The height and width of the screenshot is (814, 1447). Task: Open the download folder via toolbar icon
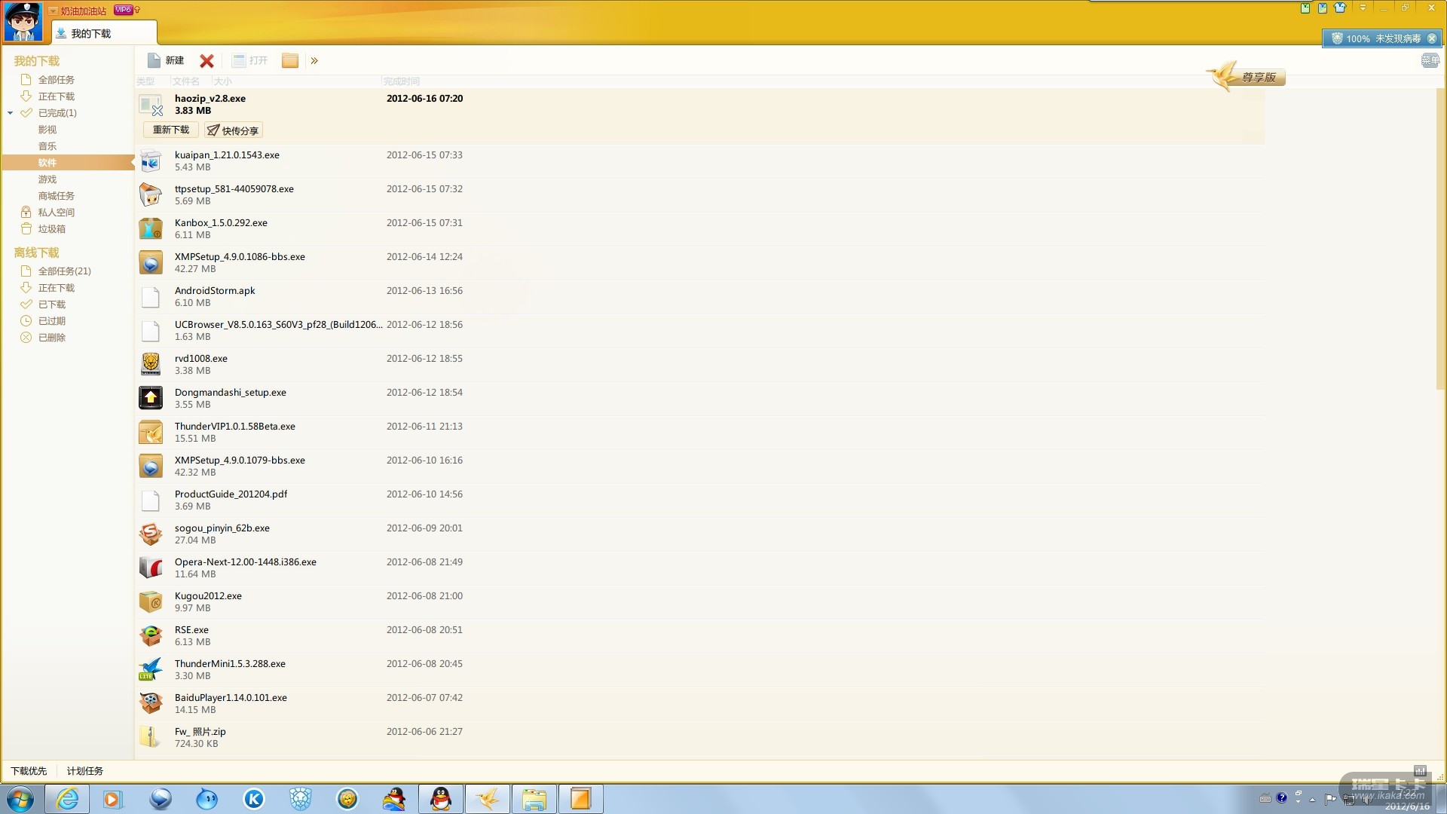[x=290, y=61]
